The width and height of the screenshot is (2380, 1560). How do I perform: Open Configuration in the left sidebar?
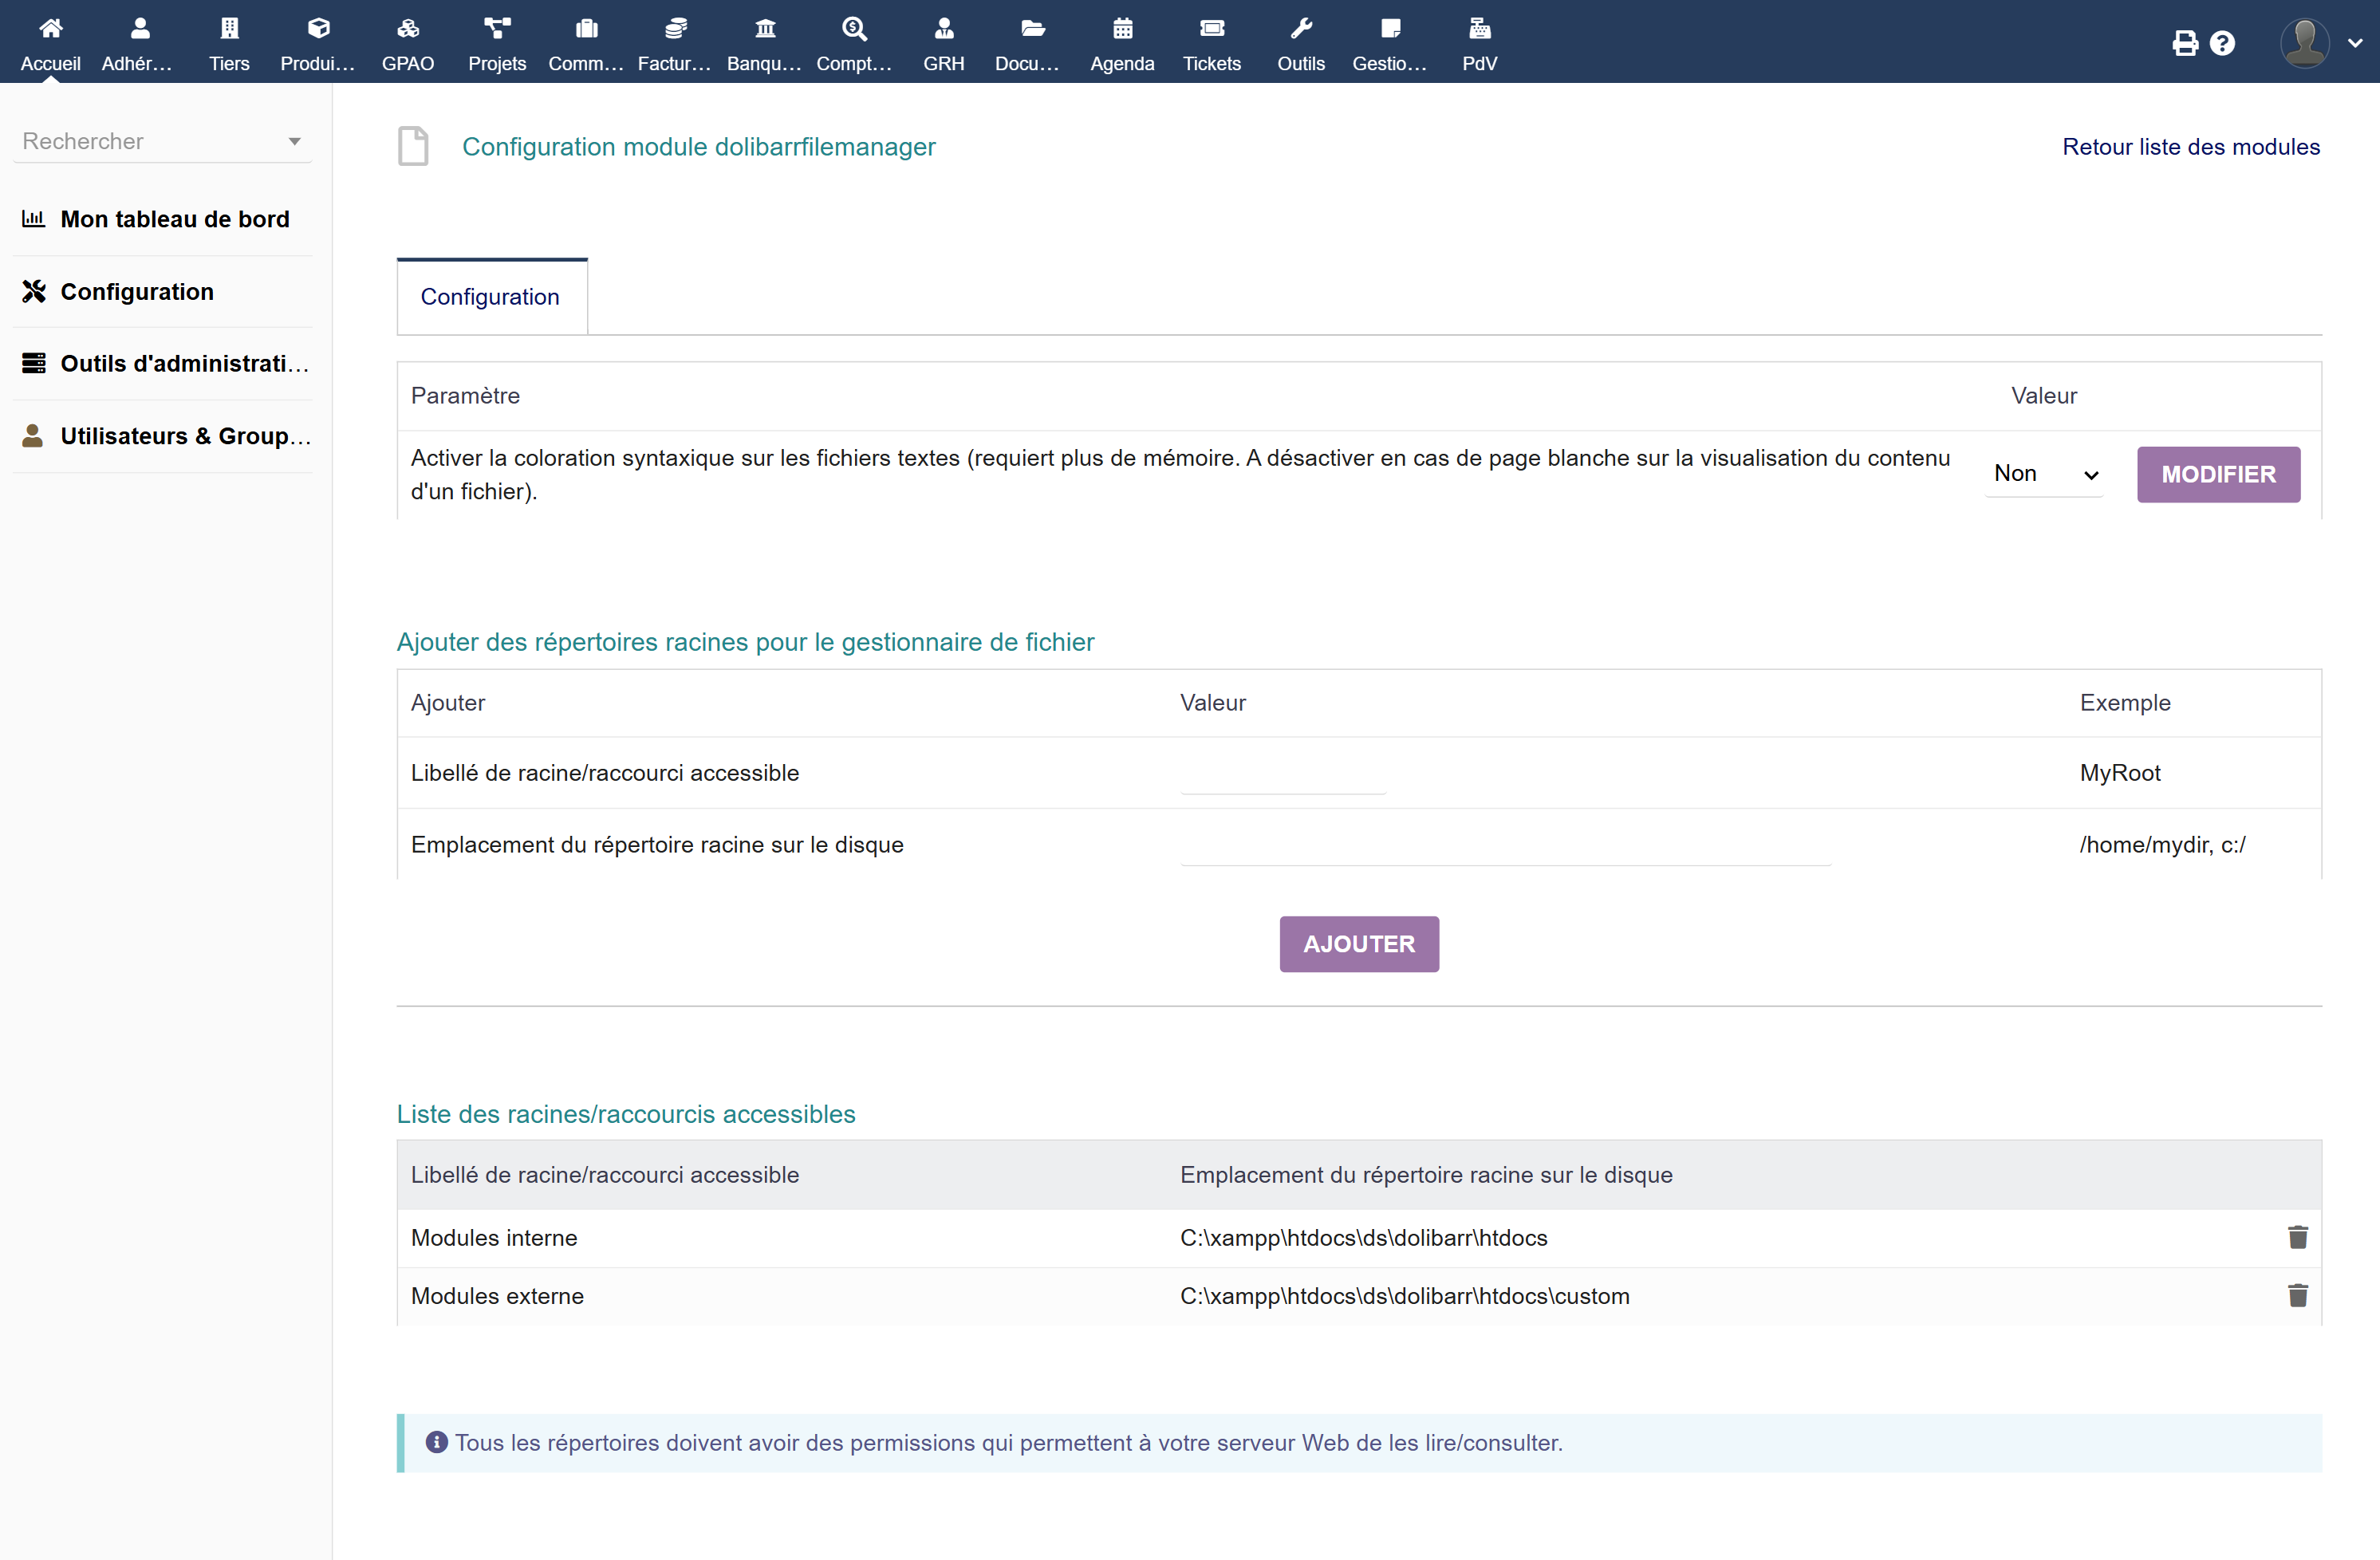(x=137, y=291)
